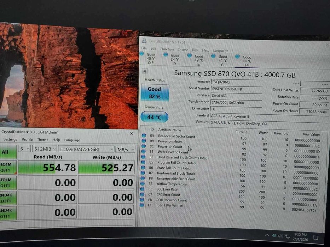Open the Theme menu in CrystalDiskMark

[42, 140]
